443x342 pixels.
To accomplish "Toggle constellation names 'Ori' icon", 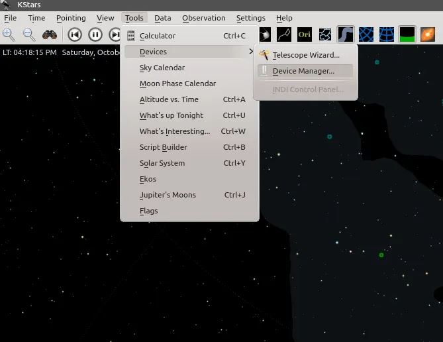I will (305, 34).
